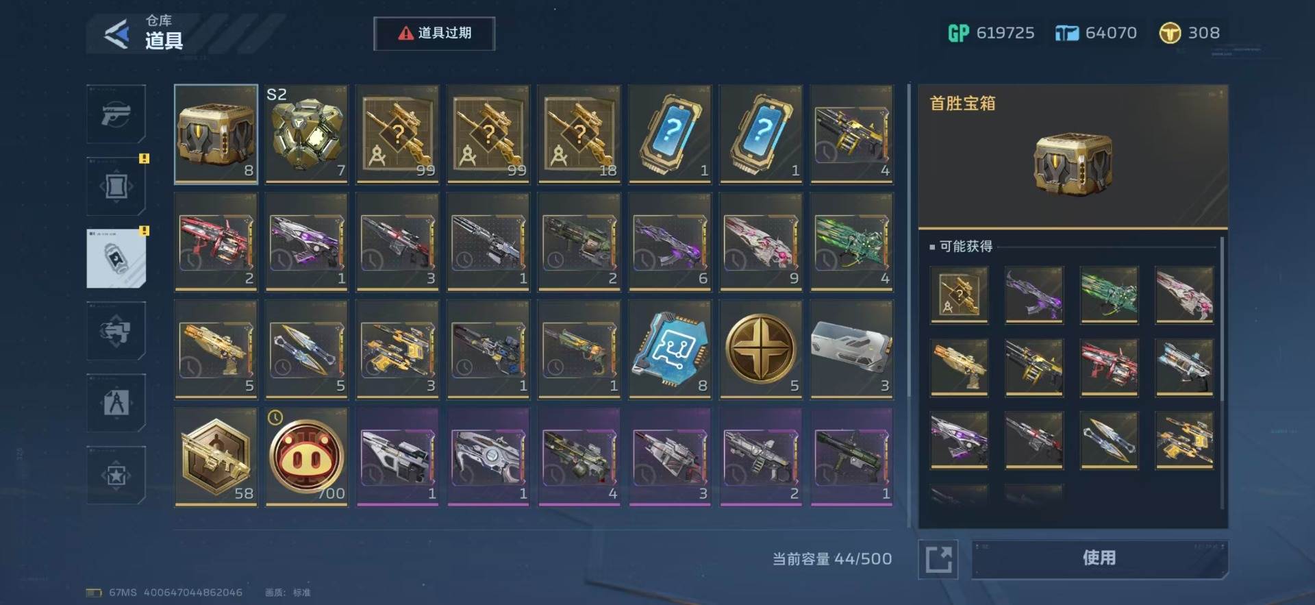Go back using the arrow beside 仓库
This screenshot has height=605, width=1315.
coord(116,34)
